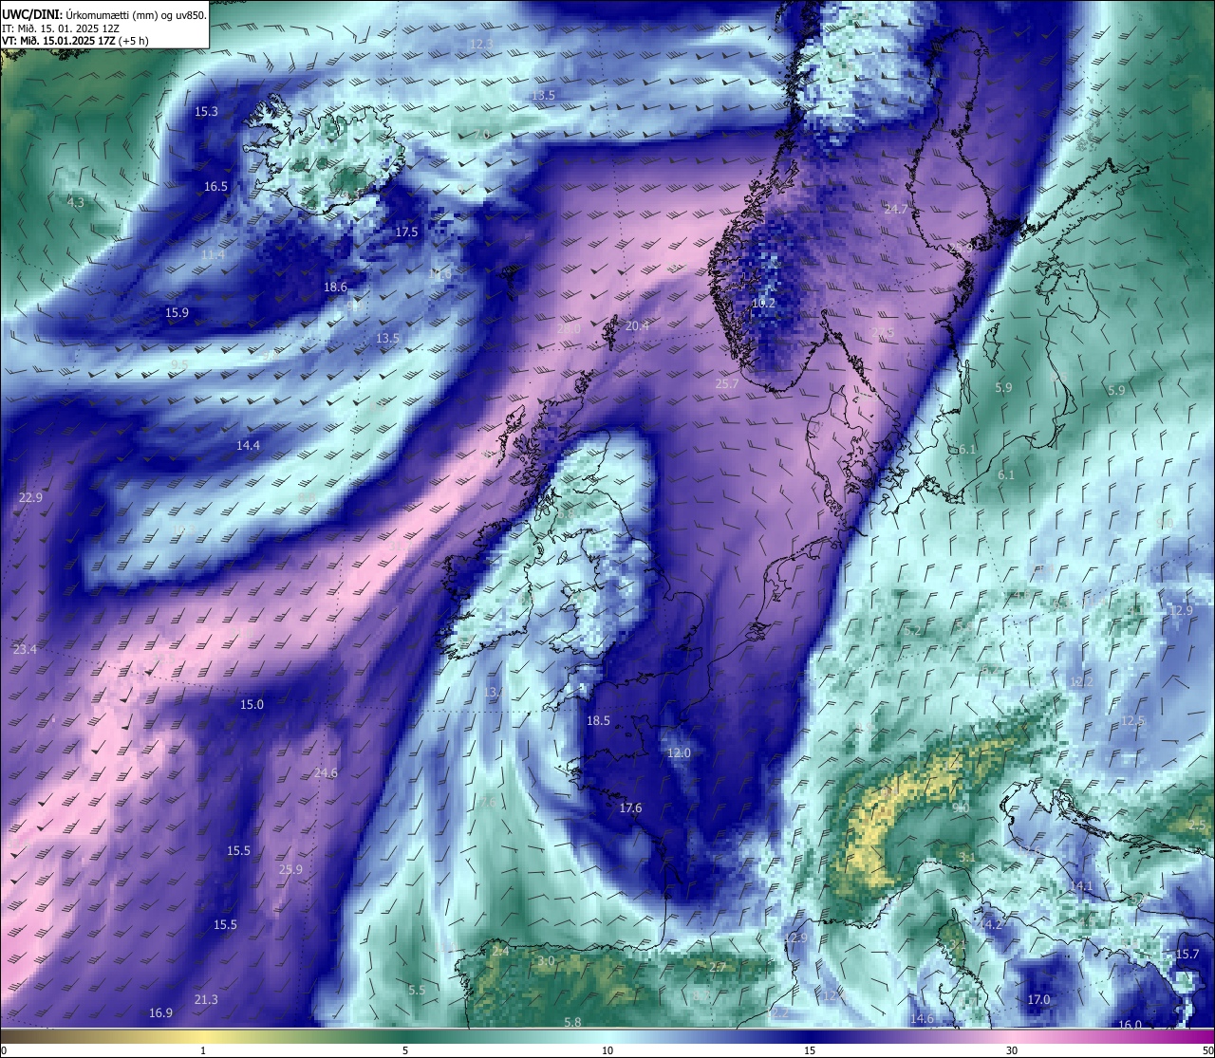This screenshot has width=1215, height=1058.
Task: Click the 17.6 value over western France
Action: coord(630,808)
